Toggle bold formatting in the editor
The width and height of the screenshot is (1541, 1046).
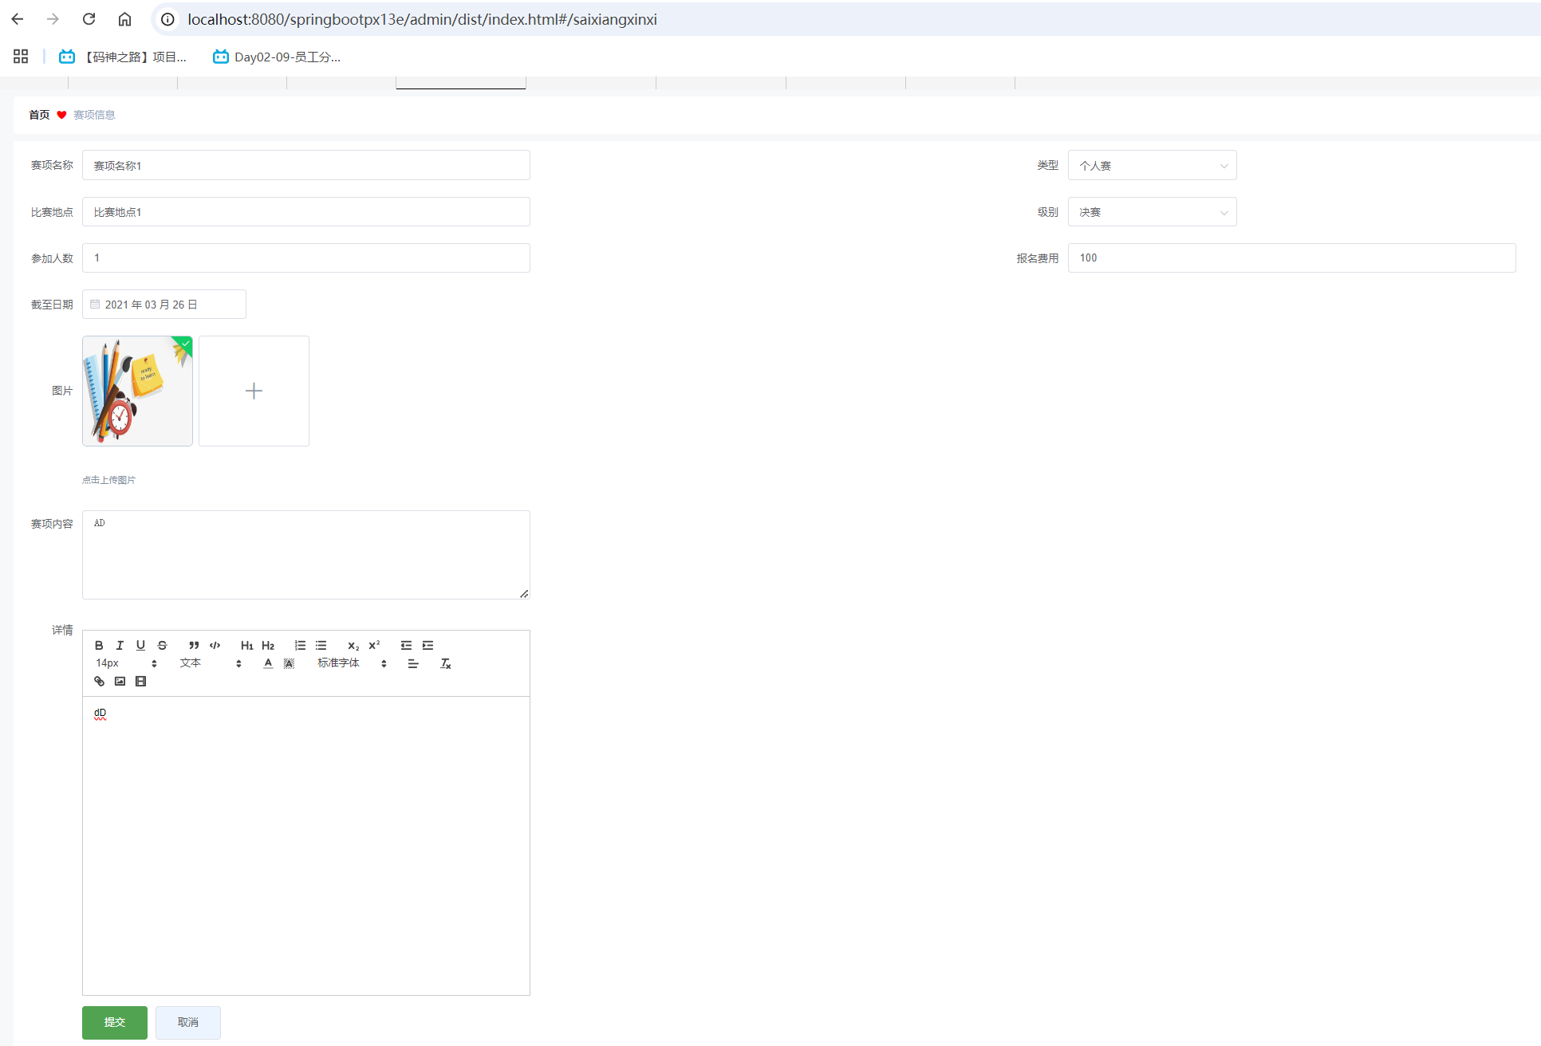99,645
